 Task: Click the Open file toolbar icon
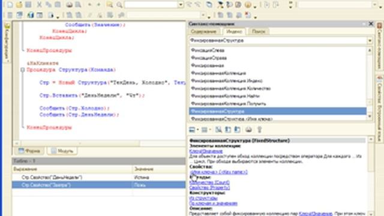[19, 4]
